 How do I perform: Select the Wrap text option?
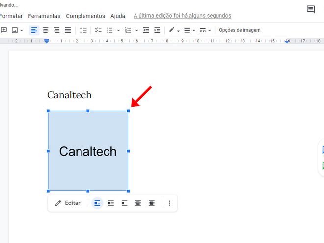tap(111, 203)
